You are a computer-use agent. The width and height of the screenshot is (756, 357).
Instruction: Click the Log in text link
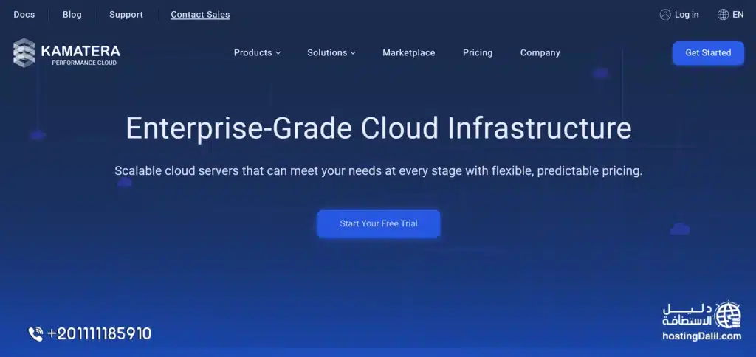point(687,15)
